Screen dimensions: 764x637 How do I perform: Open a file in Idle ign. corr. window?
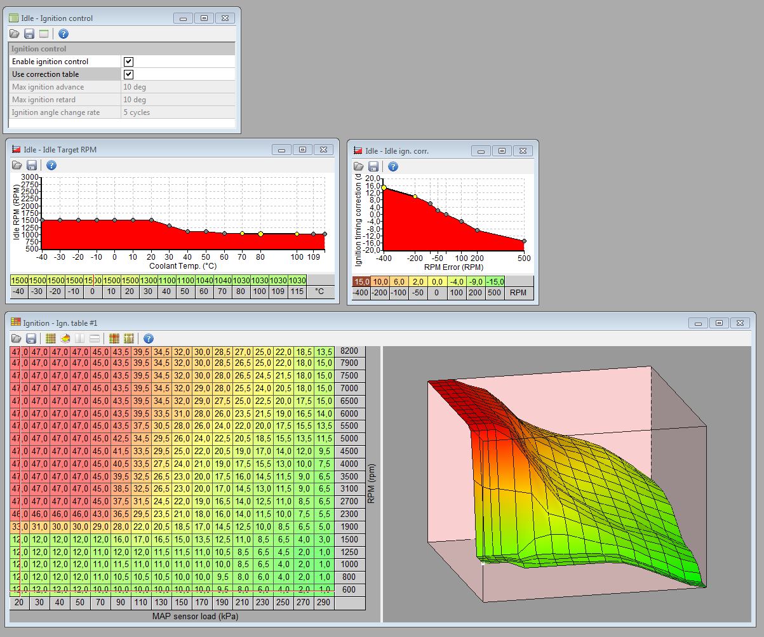pos(358,166)
